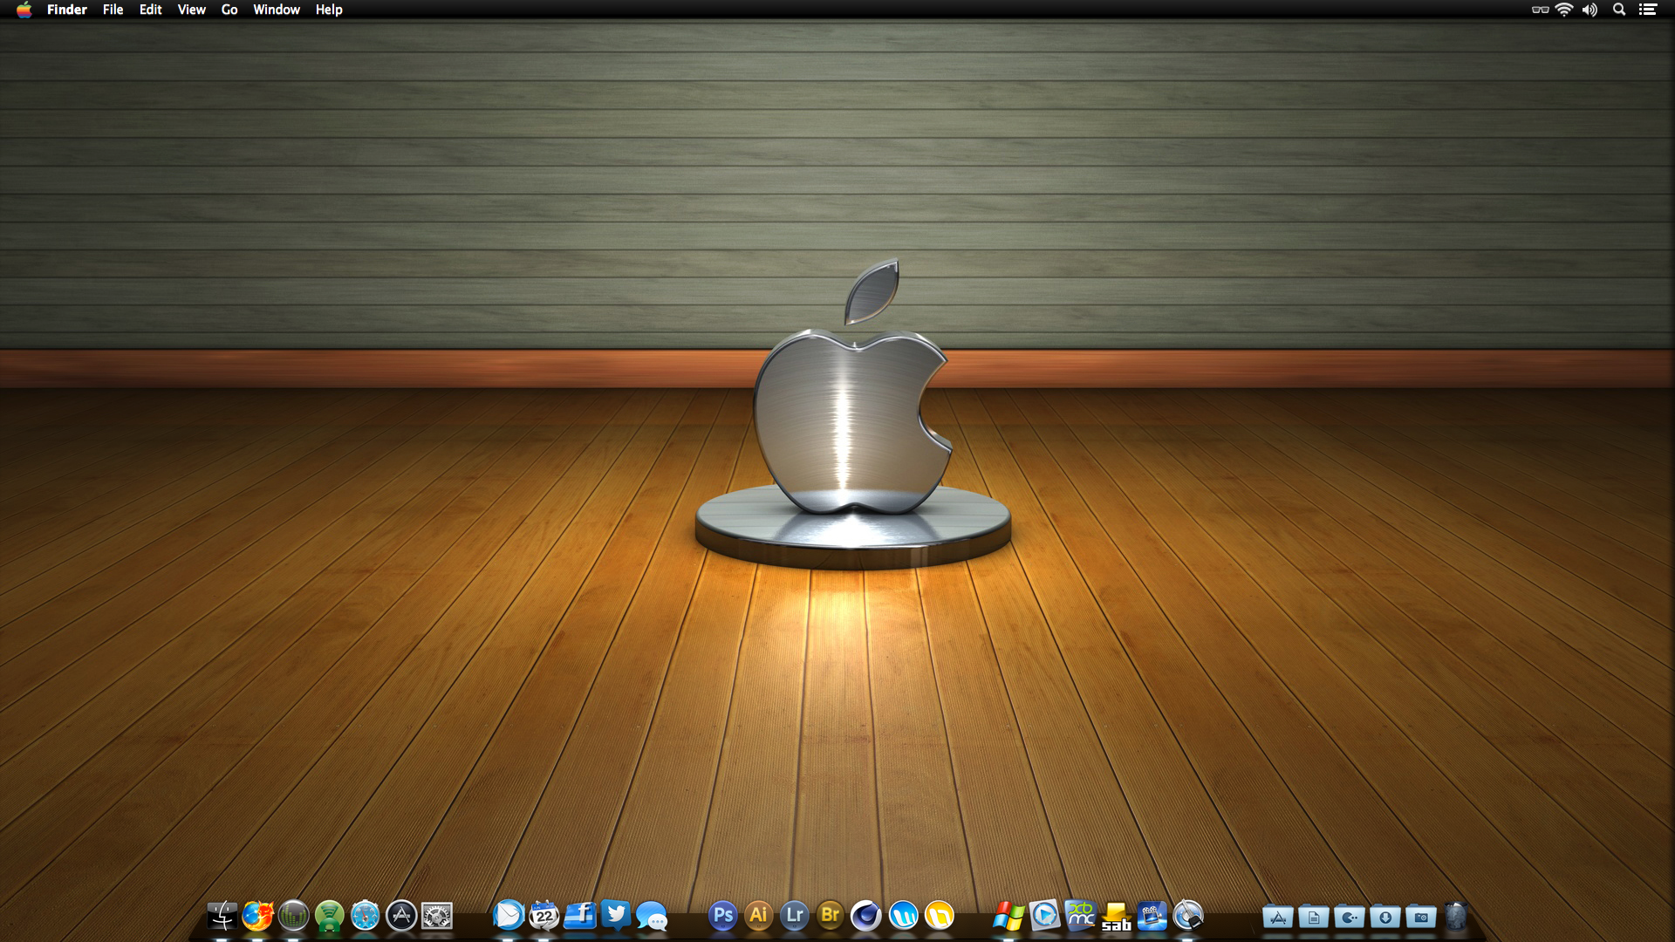Screen dimensions: 1675x942
Task: Click the glasses icon in menu bar
Action: pos(1540,10)
